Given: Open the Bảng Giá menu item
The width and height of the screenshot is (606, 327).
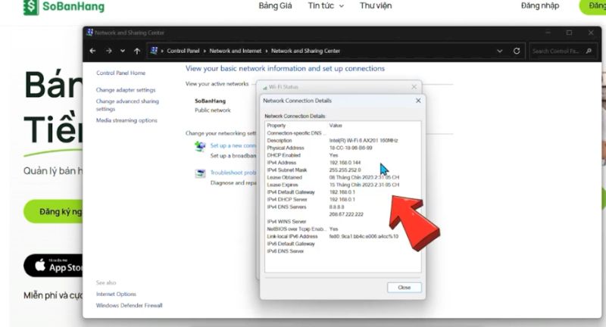Looking at the screenshot, I should (x=275, y=6).
